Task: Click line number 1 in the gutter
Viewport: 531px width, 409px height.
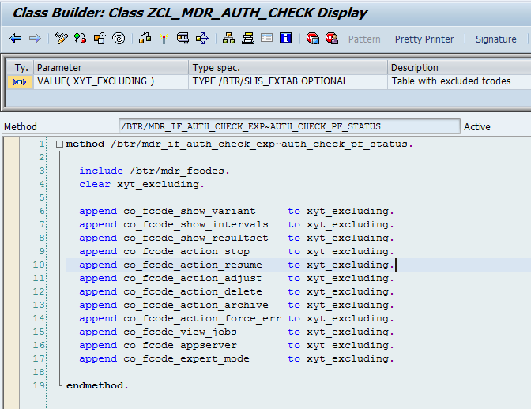Action: 42,144
